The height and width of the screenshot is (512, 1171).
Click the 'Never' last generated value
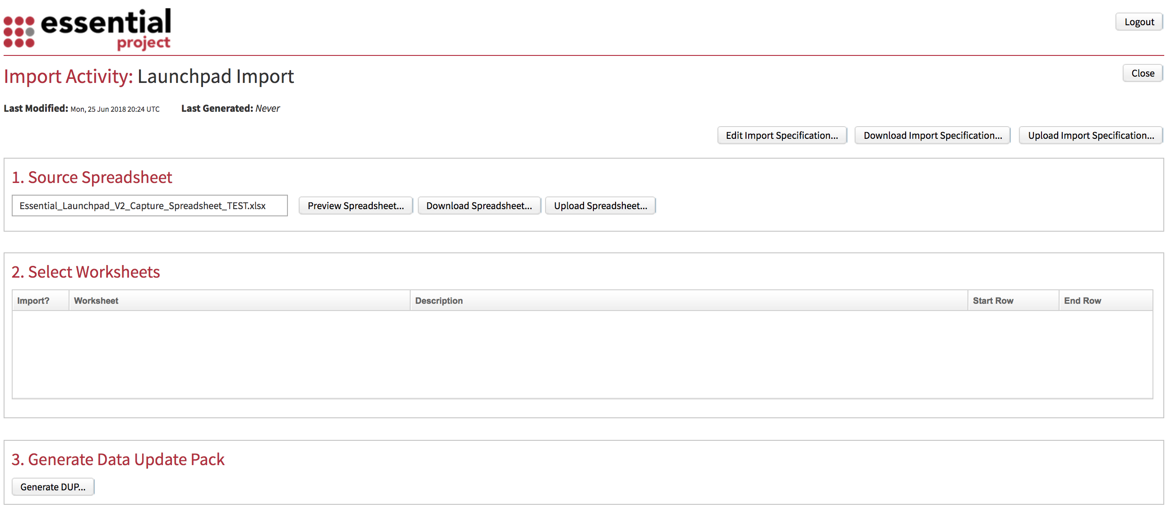click(268, 109)
